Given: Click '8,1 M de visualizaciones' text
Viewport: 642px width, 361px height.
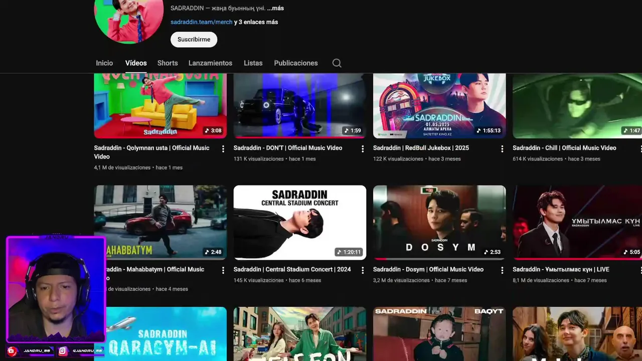Looking at the screenshot, I should tap(541, 280).
